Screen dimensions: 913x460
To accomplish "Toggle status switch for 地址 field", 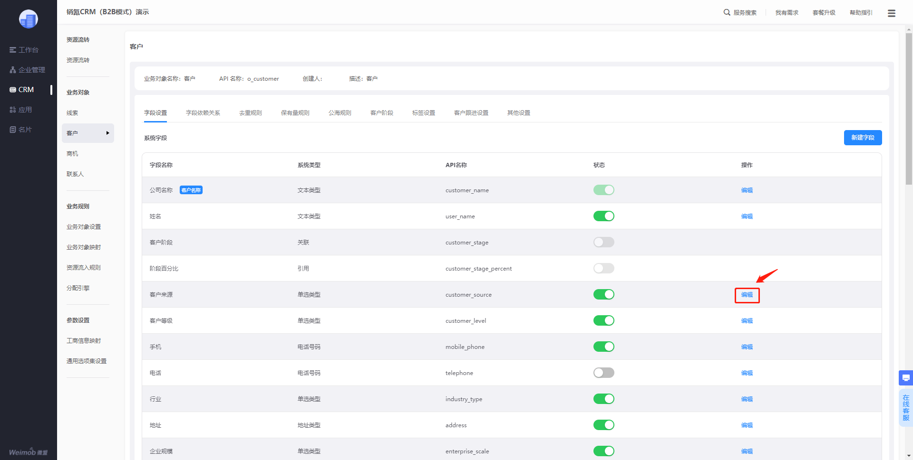I will (604, 425).
